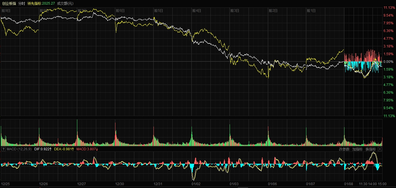The image size is (396, 188).
Task: Select the MACD (12,26,9) indicator label
Action: coord(19,149)
